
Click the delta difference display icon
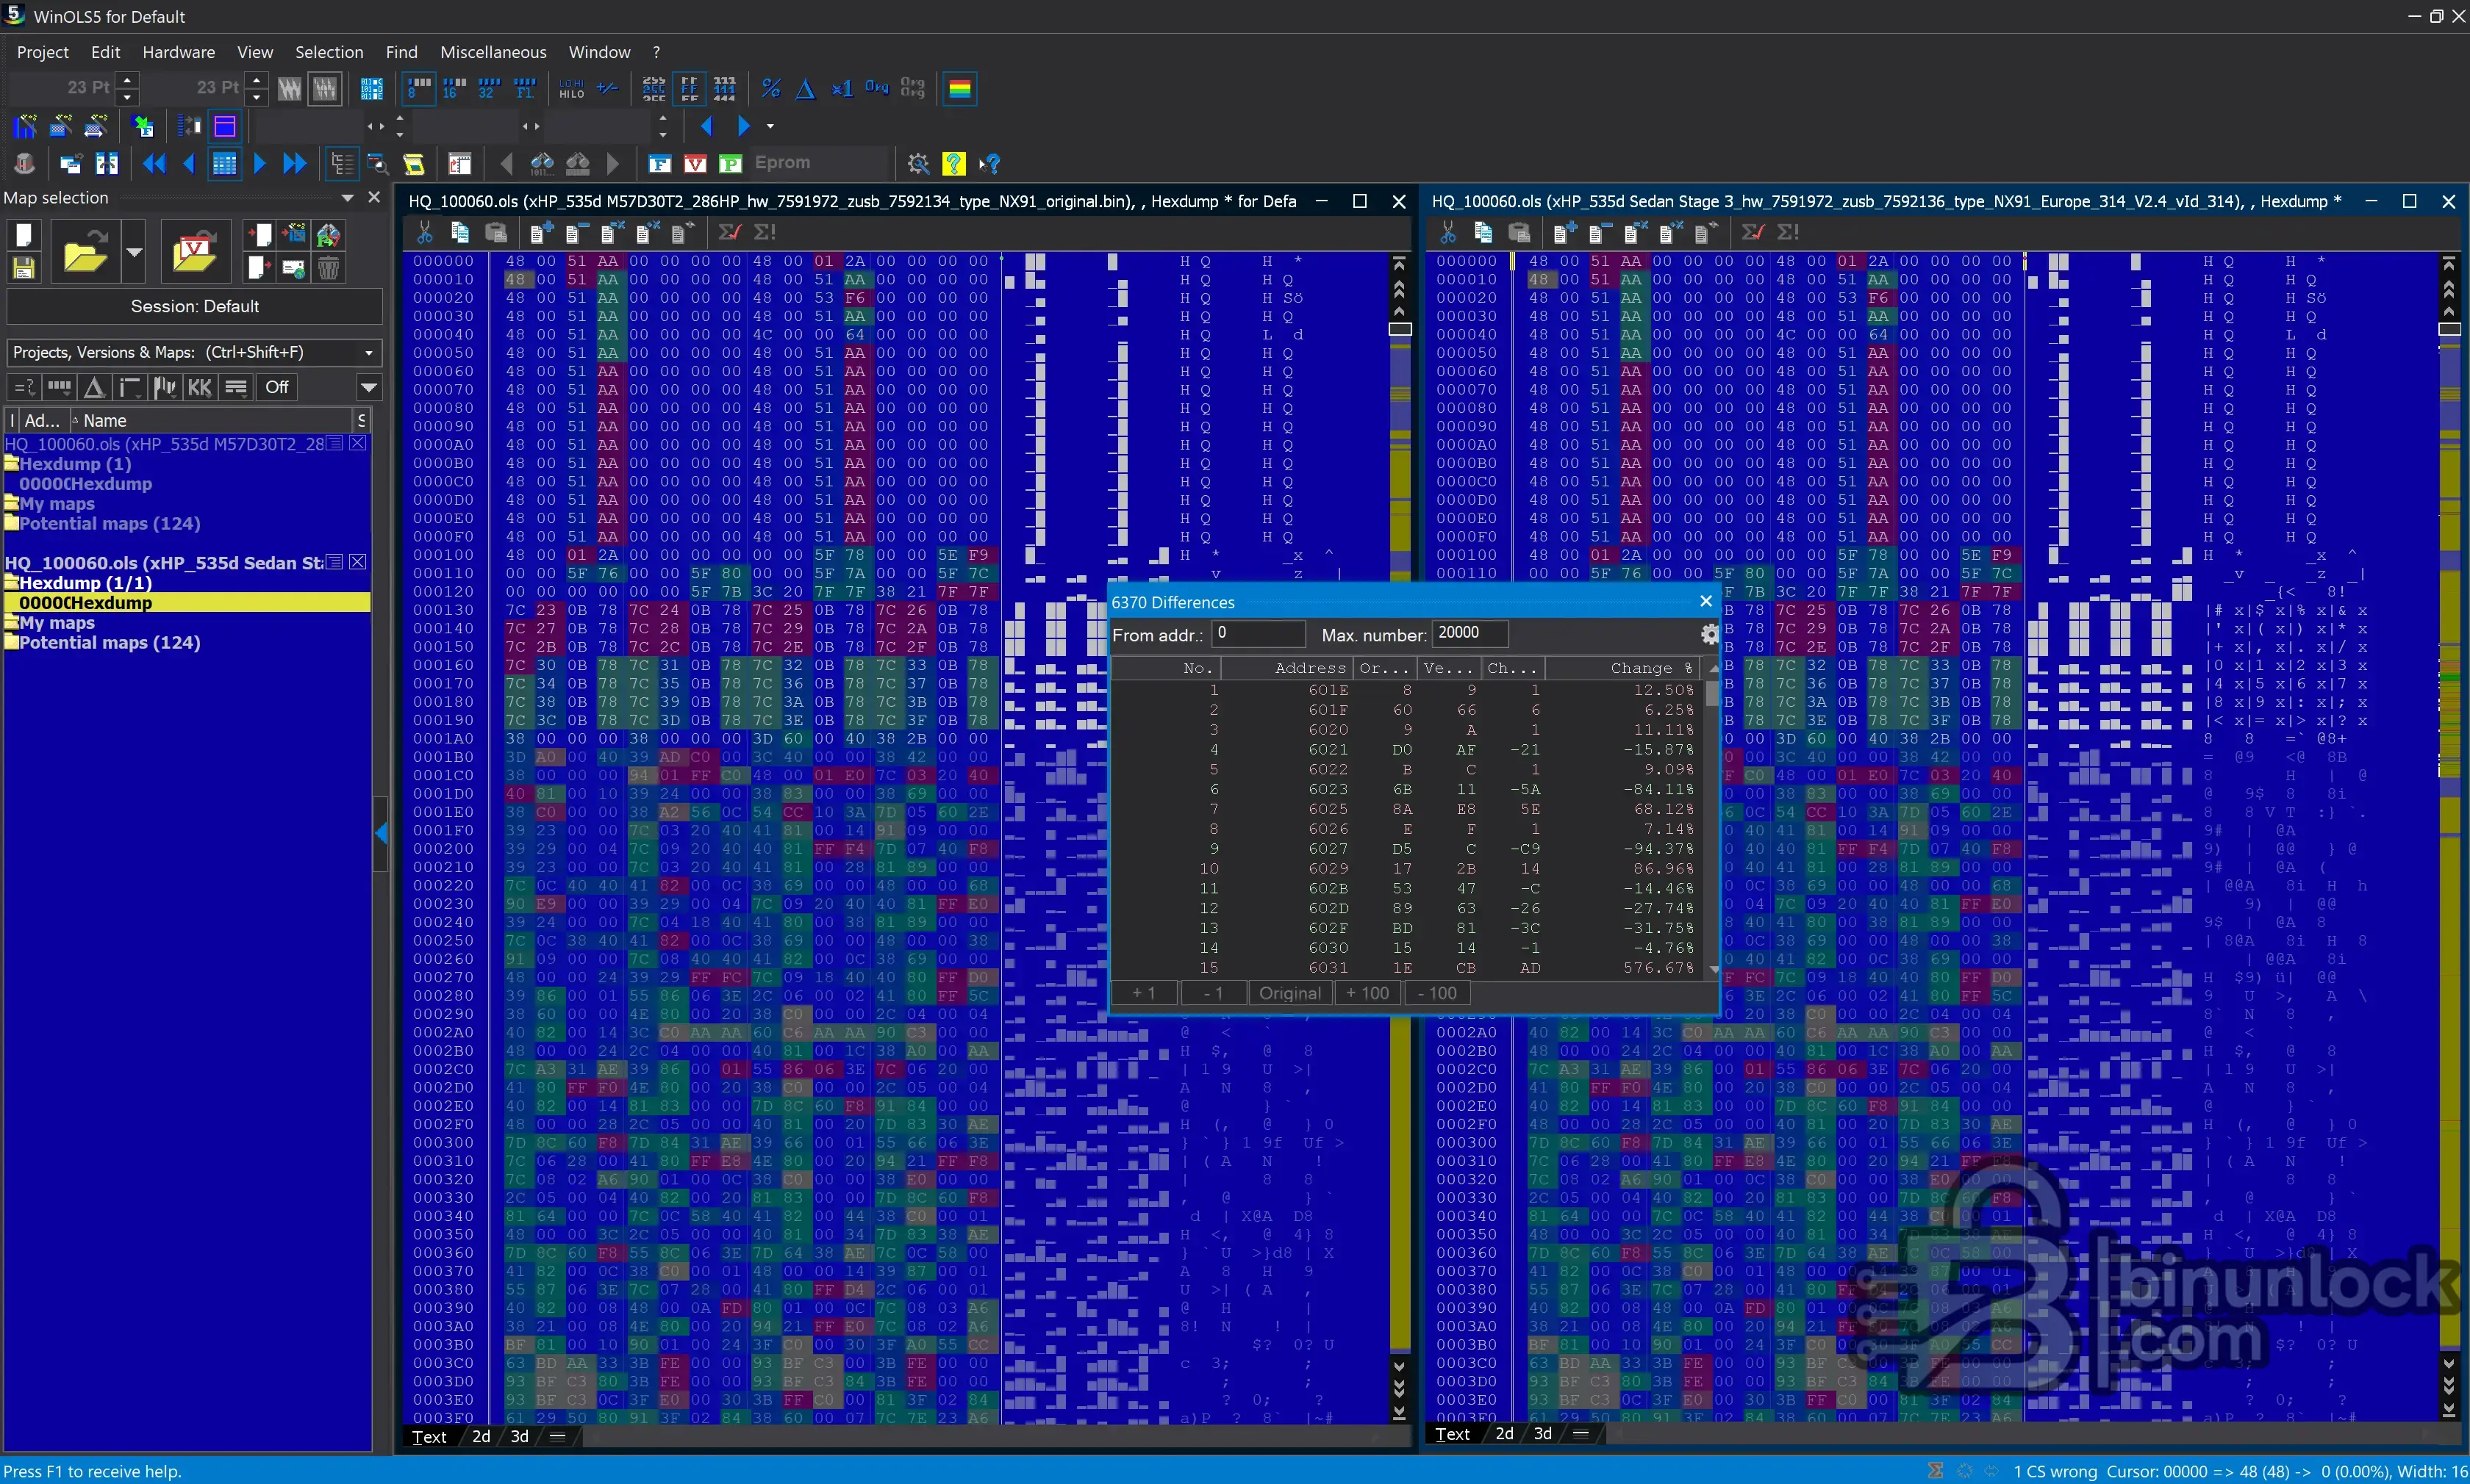pyautogui.click(x=806, y=89)
